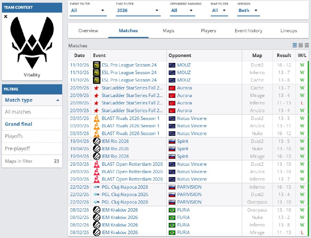Switch to the Players tab
Screen dimensions: 311x238
(x=208, y=31)
